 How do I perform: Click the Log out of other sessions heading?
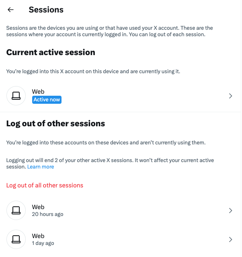[55, 123]
